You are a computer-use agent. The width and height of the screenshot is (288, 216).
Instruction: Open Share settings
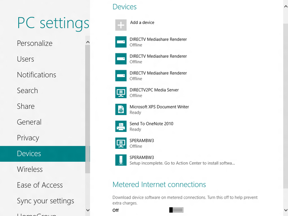coord(26,106)
